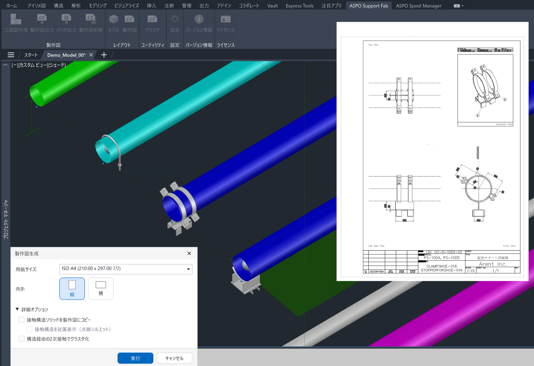534x366 pixels.
Task: Open the コラボレート ribbon tab
Action: tap(249, 6)
